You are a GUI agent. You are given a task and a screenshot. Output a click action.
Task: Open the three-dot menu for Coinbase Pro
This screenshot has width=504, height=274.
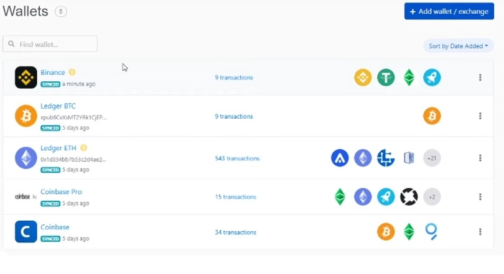click(x=480, y=197)
